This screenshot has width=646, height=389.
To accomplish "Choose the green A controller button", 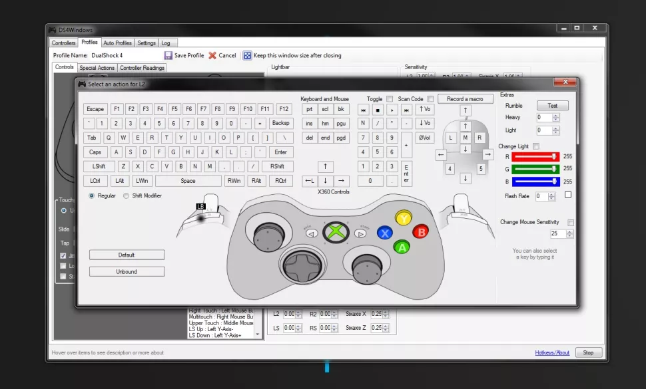I will (x=402, y=247).
